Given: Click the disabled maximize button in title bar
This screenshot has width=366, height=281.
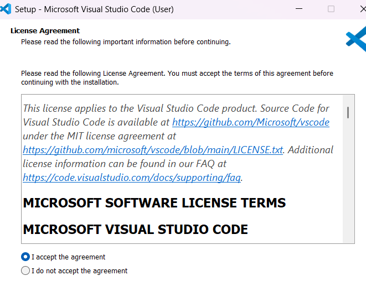Looking at the screenshot, I should pyautogui.click(x=331, y=9).
